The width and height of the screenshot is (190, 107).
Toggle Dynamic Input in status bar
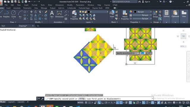click(99, 103)
